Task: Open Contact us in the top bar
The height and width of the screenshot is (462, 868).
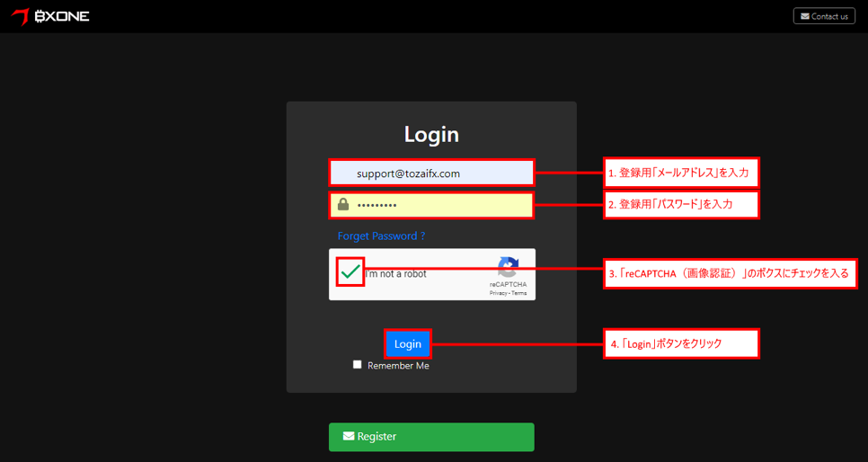Action: tap(824, 16)
